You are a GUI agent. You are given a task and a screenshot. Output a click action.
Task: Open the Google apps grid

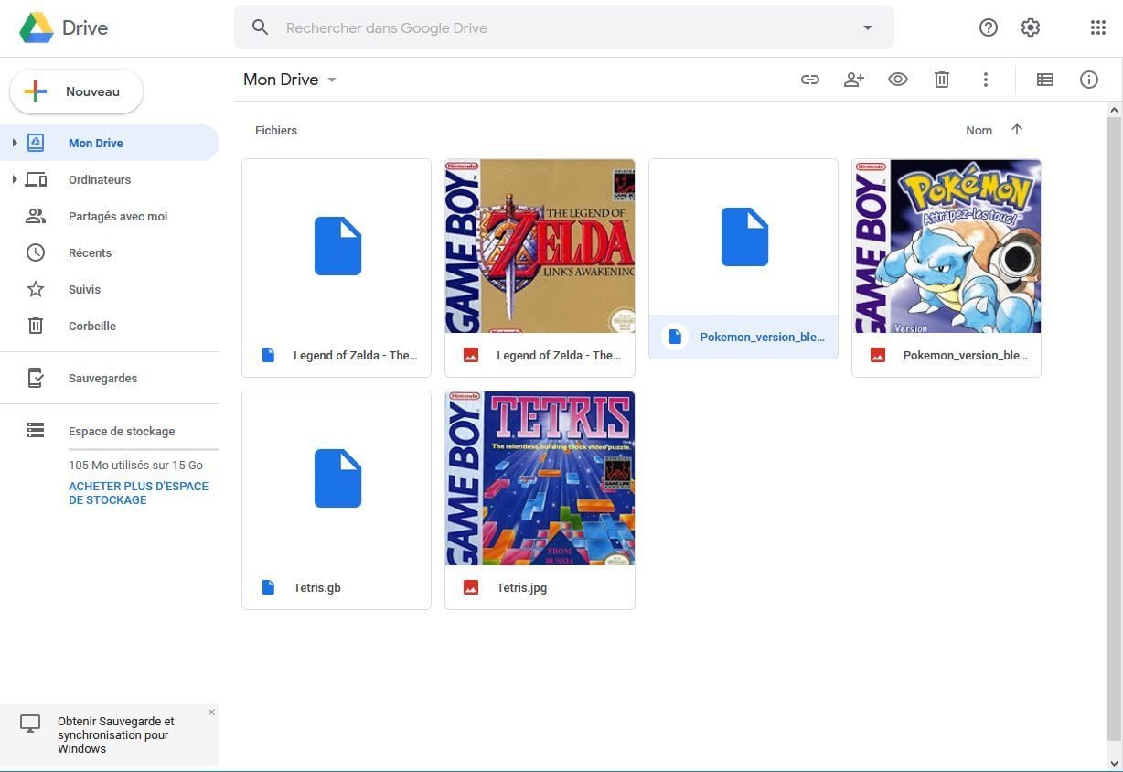[x=1098, y=27]
